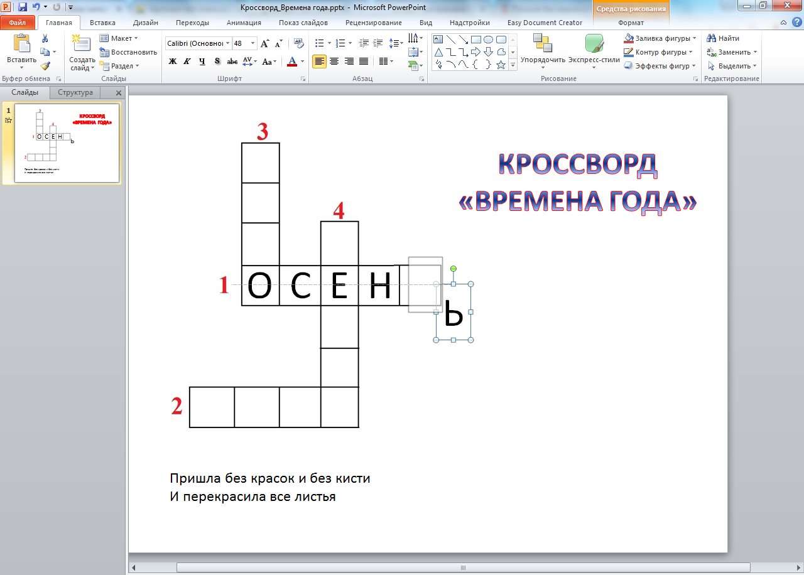Select the oval shape in gallery
Image resolution: width=804 pixels, height=575 pixels.
[488, 39]
